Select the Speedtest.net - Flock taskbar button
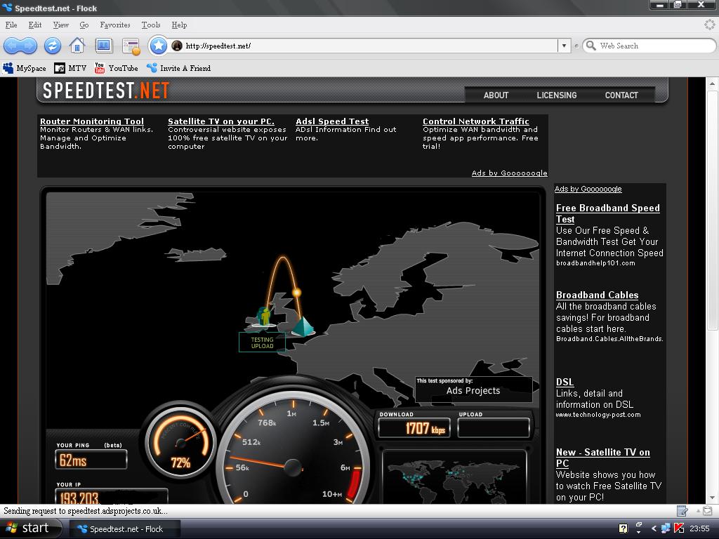The image size is (719, 539). [x=125, y=528]
